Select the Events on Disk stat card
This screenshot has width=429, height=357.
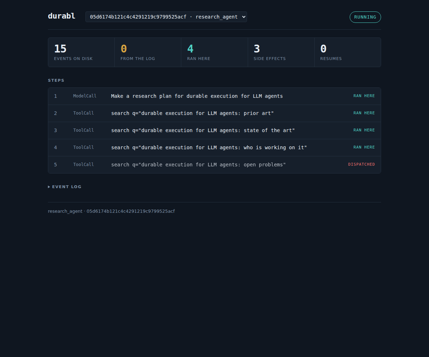tap(82, 52)
